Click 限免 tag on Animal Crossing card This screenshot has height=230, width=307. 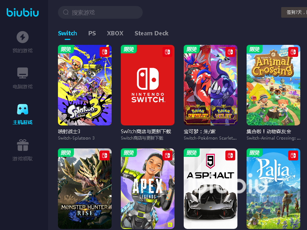coord(254,49)
